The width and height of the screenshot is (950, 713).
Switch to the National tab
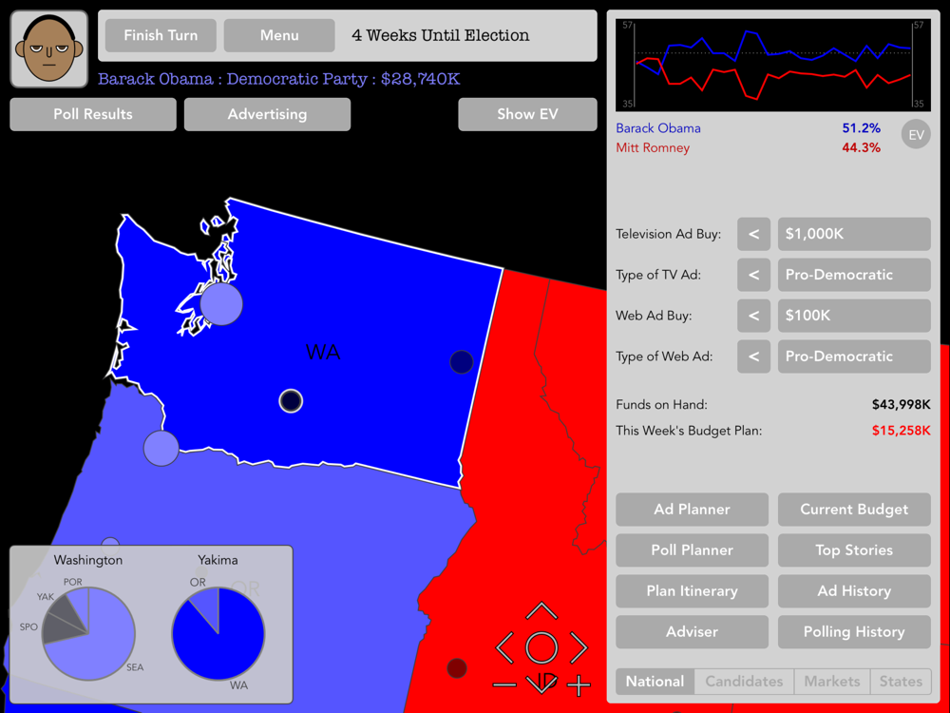[655, 682]
